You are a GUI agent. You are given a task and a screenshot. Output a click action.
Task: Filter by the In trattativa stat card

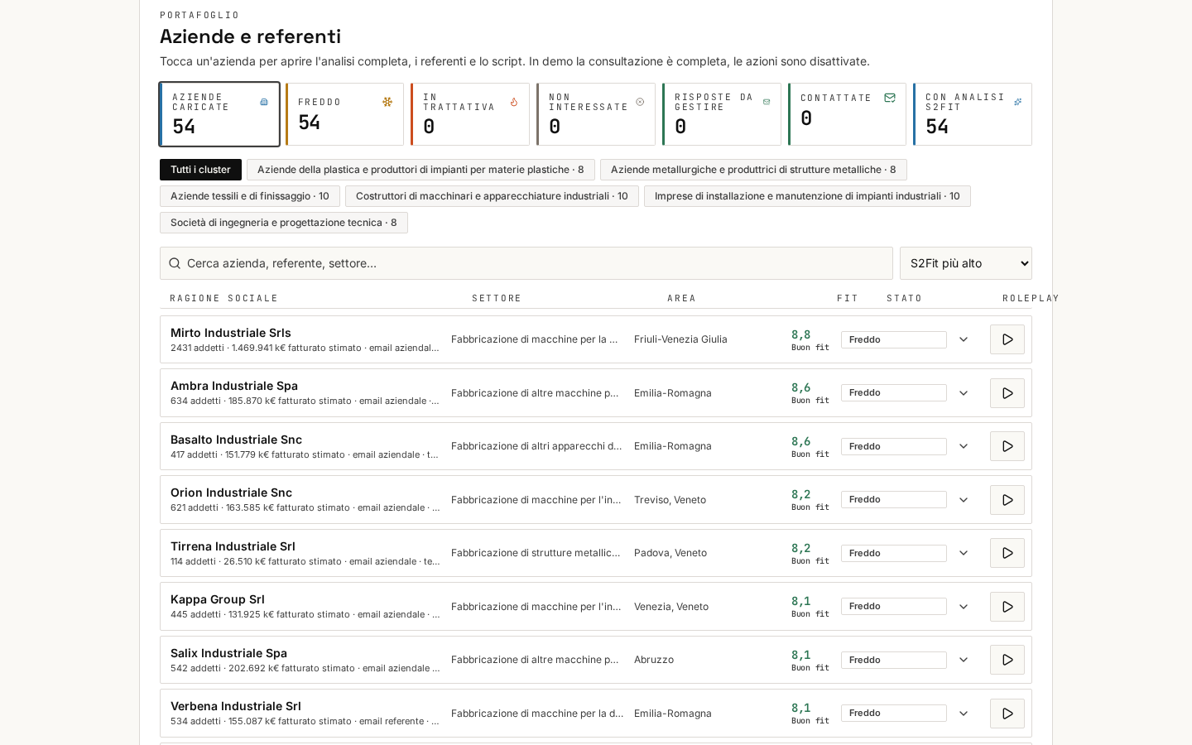(x=470, y=114)
